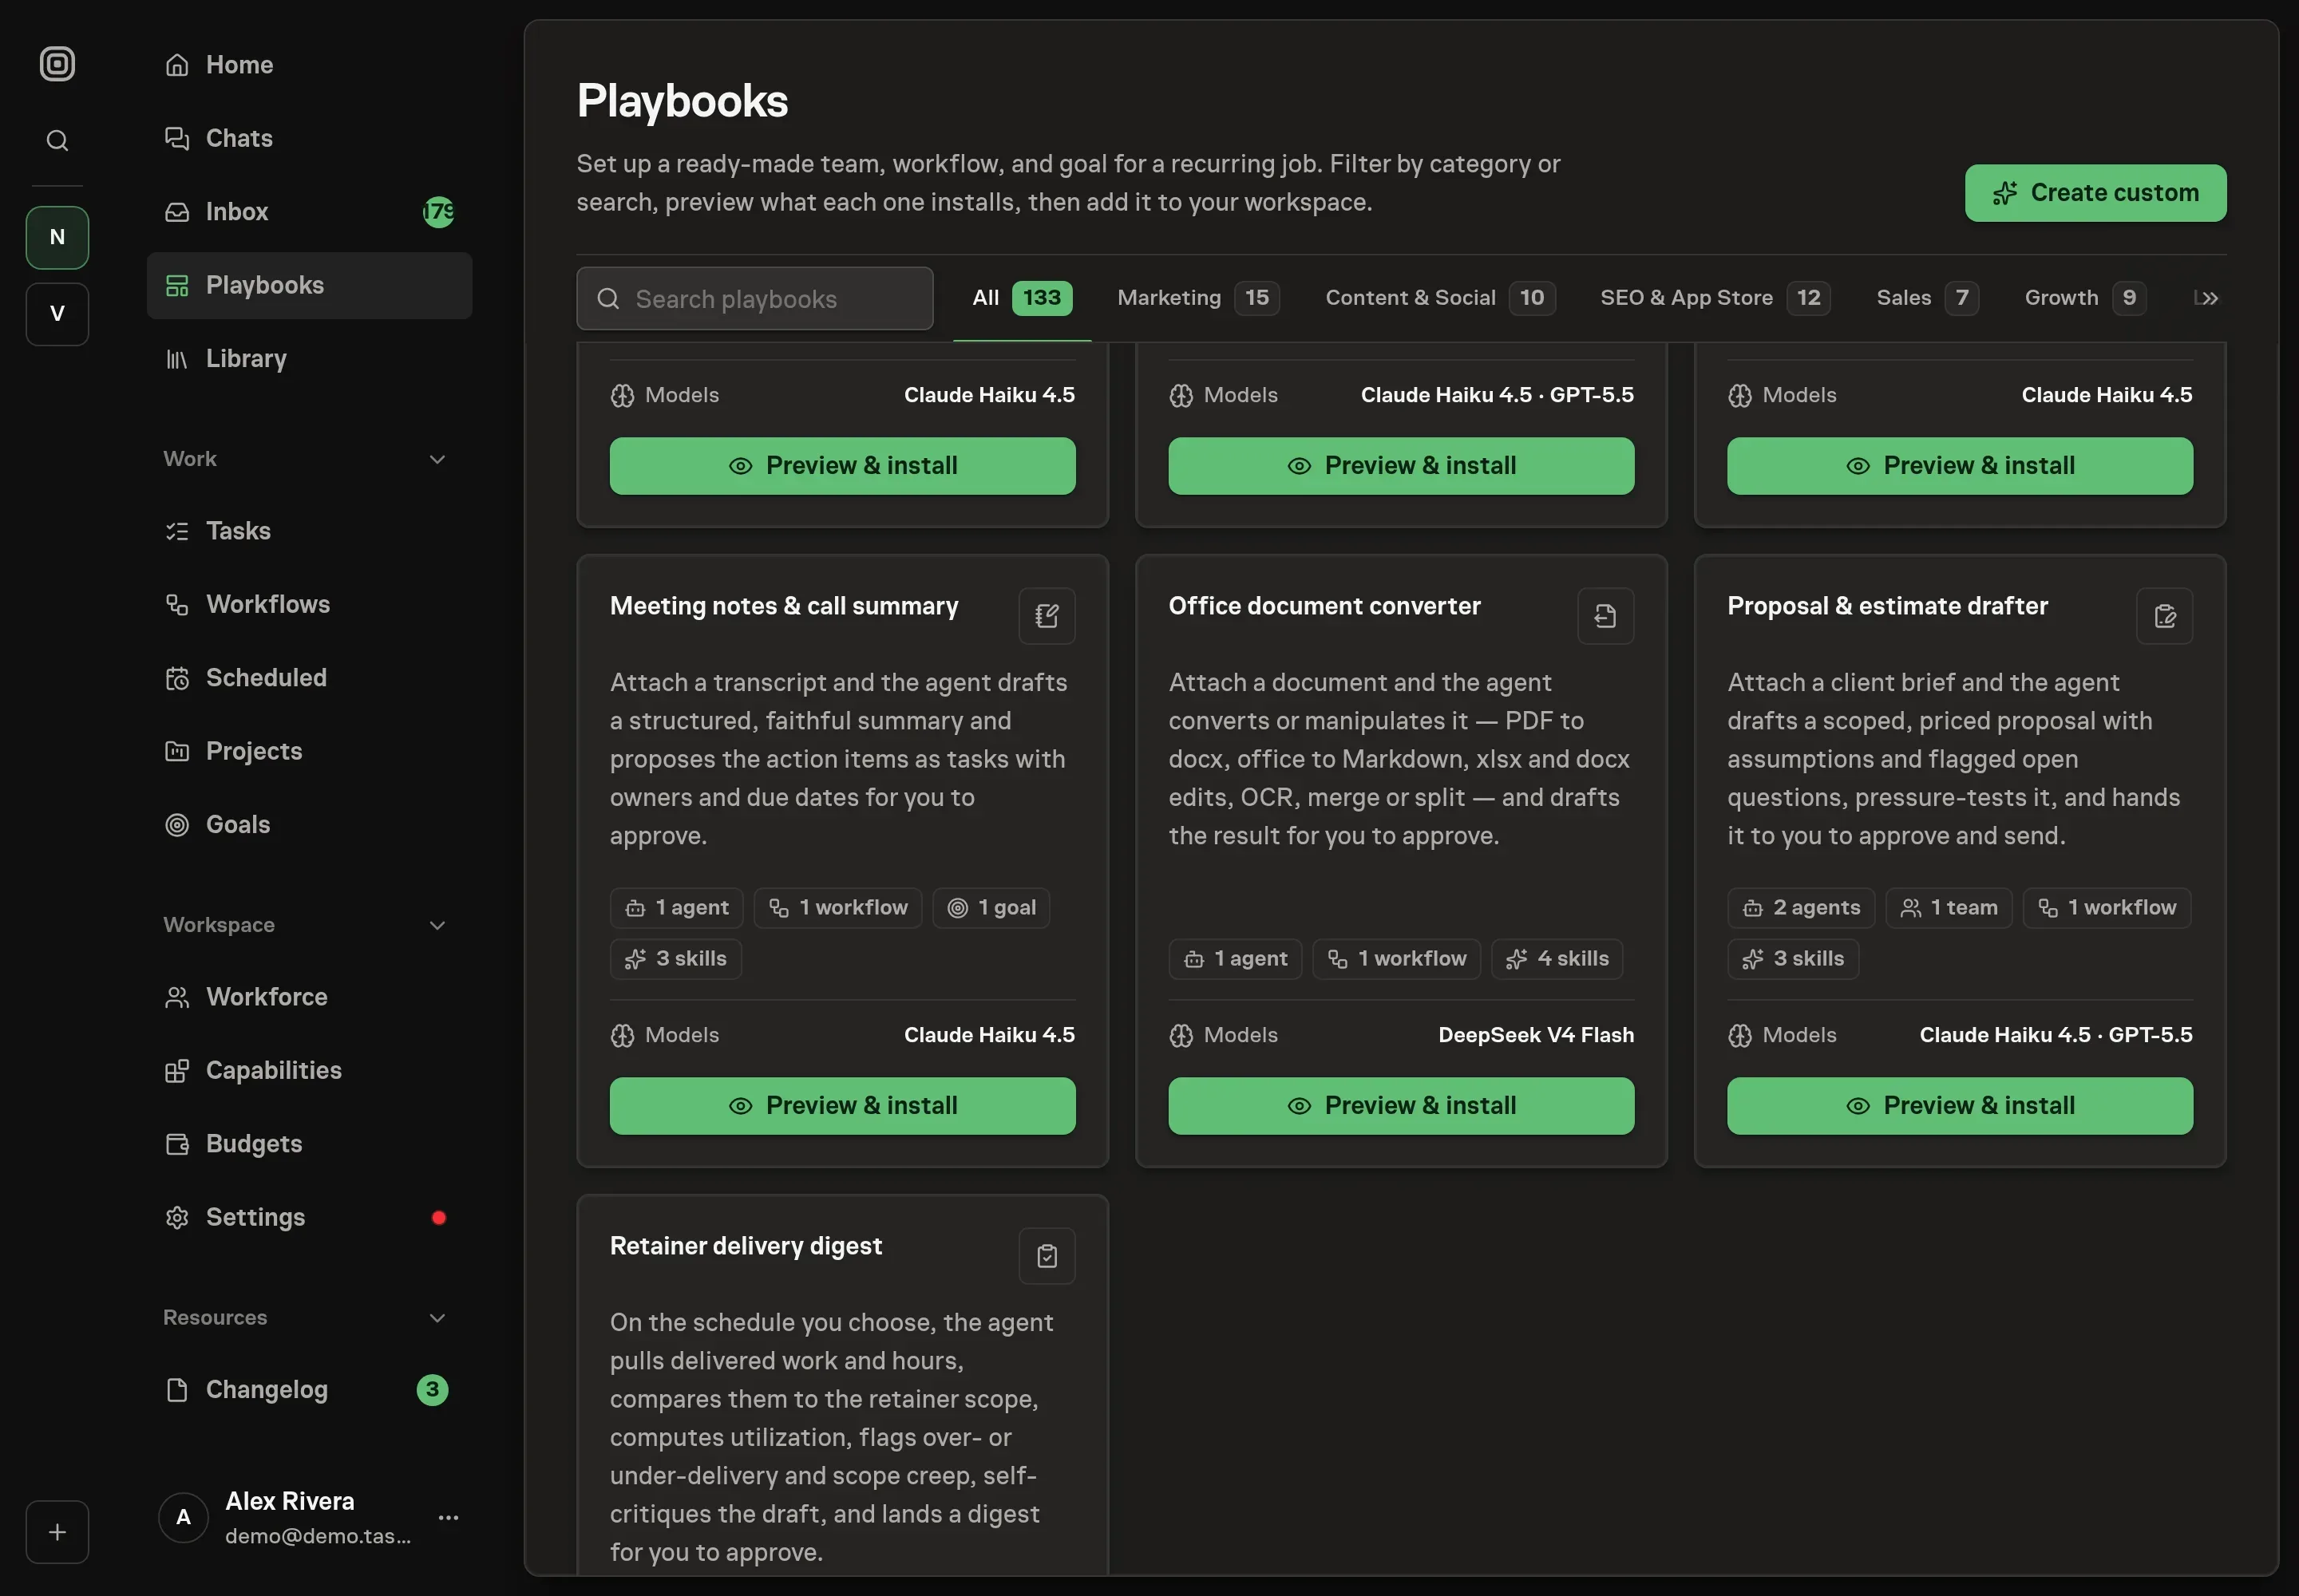This screenshot has width=2299, height=1596.
Task: Click the 1 team chip on Proposal drafter
Action: [1948, 908]
